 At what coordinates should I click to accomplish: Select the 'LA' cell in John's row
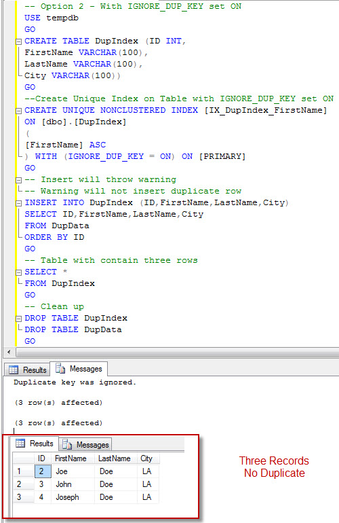[x=148, y=484]
